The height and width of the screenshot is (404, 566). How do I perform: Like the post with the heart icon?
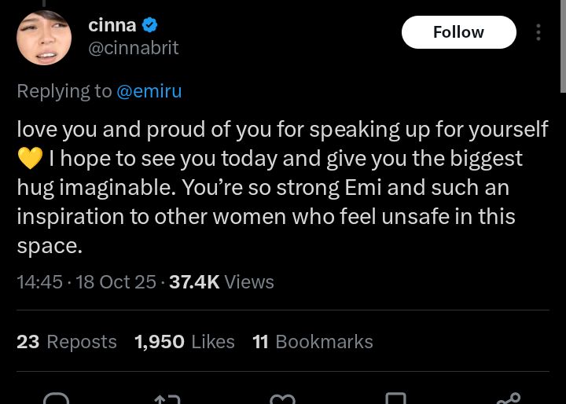[281, 398]
